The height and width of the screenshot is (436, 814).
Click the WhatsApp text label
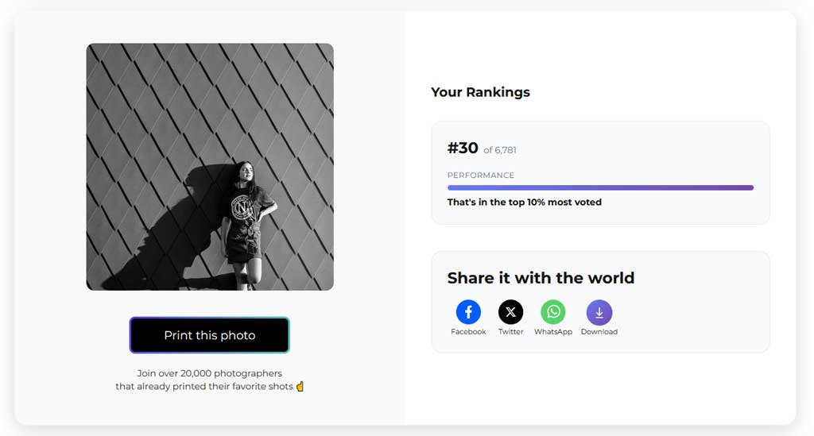(x=553, y=332)
